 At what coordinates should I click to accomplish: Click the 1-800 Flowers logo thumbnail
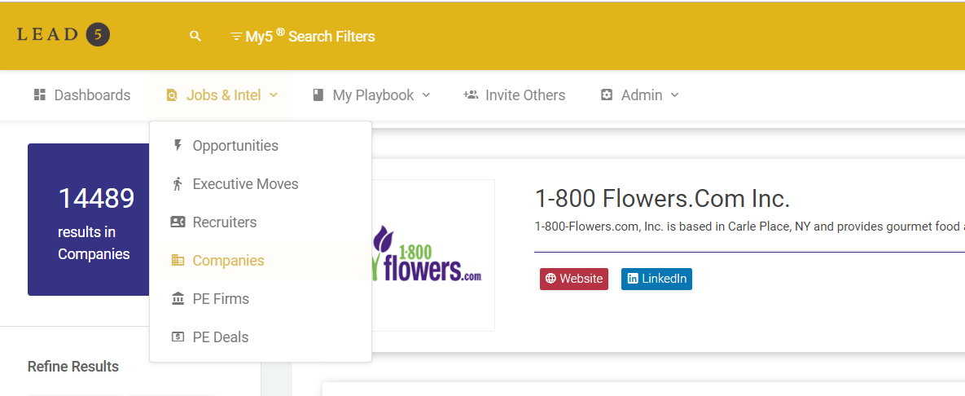[432, 256]
